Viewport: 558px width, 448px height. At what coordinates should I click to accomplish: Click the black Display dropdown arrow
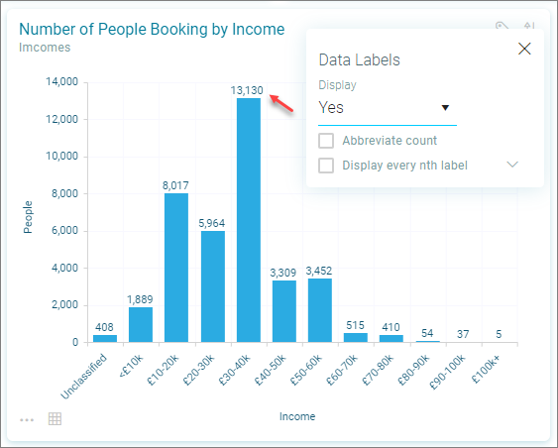[445, 107]
